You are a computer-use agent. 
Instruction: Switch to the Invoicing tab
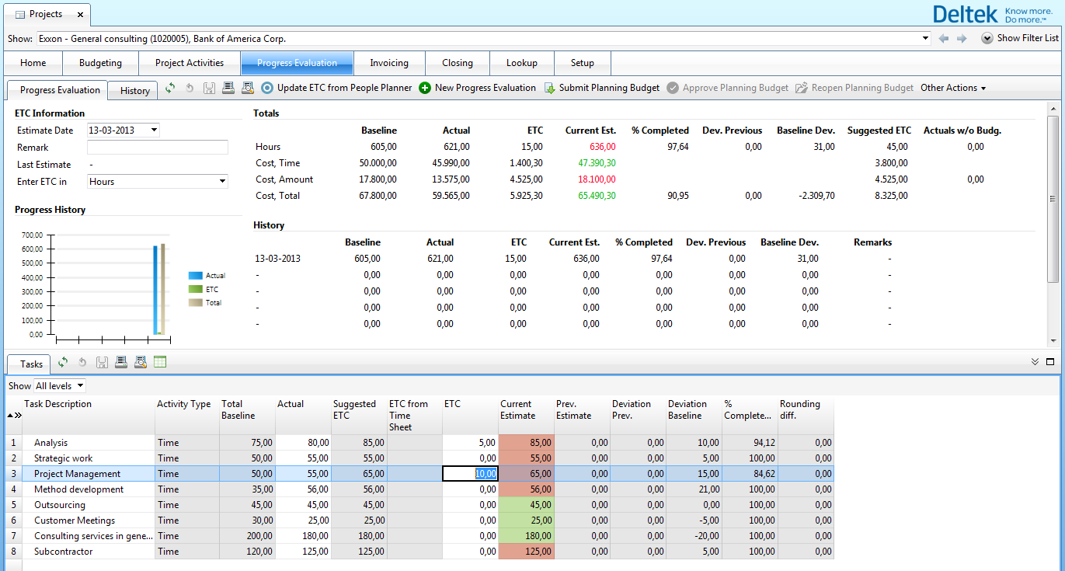click(x=388, y=63)
